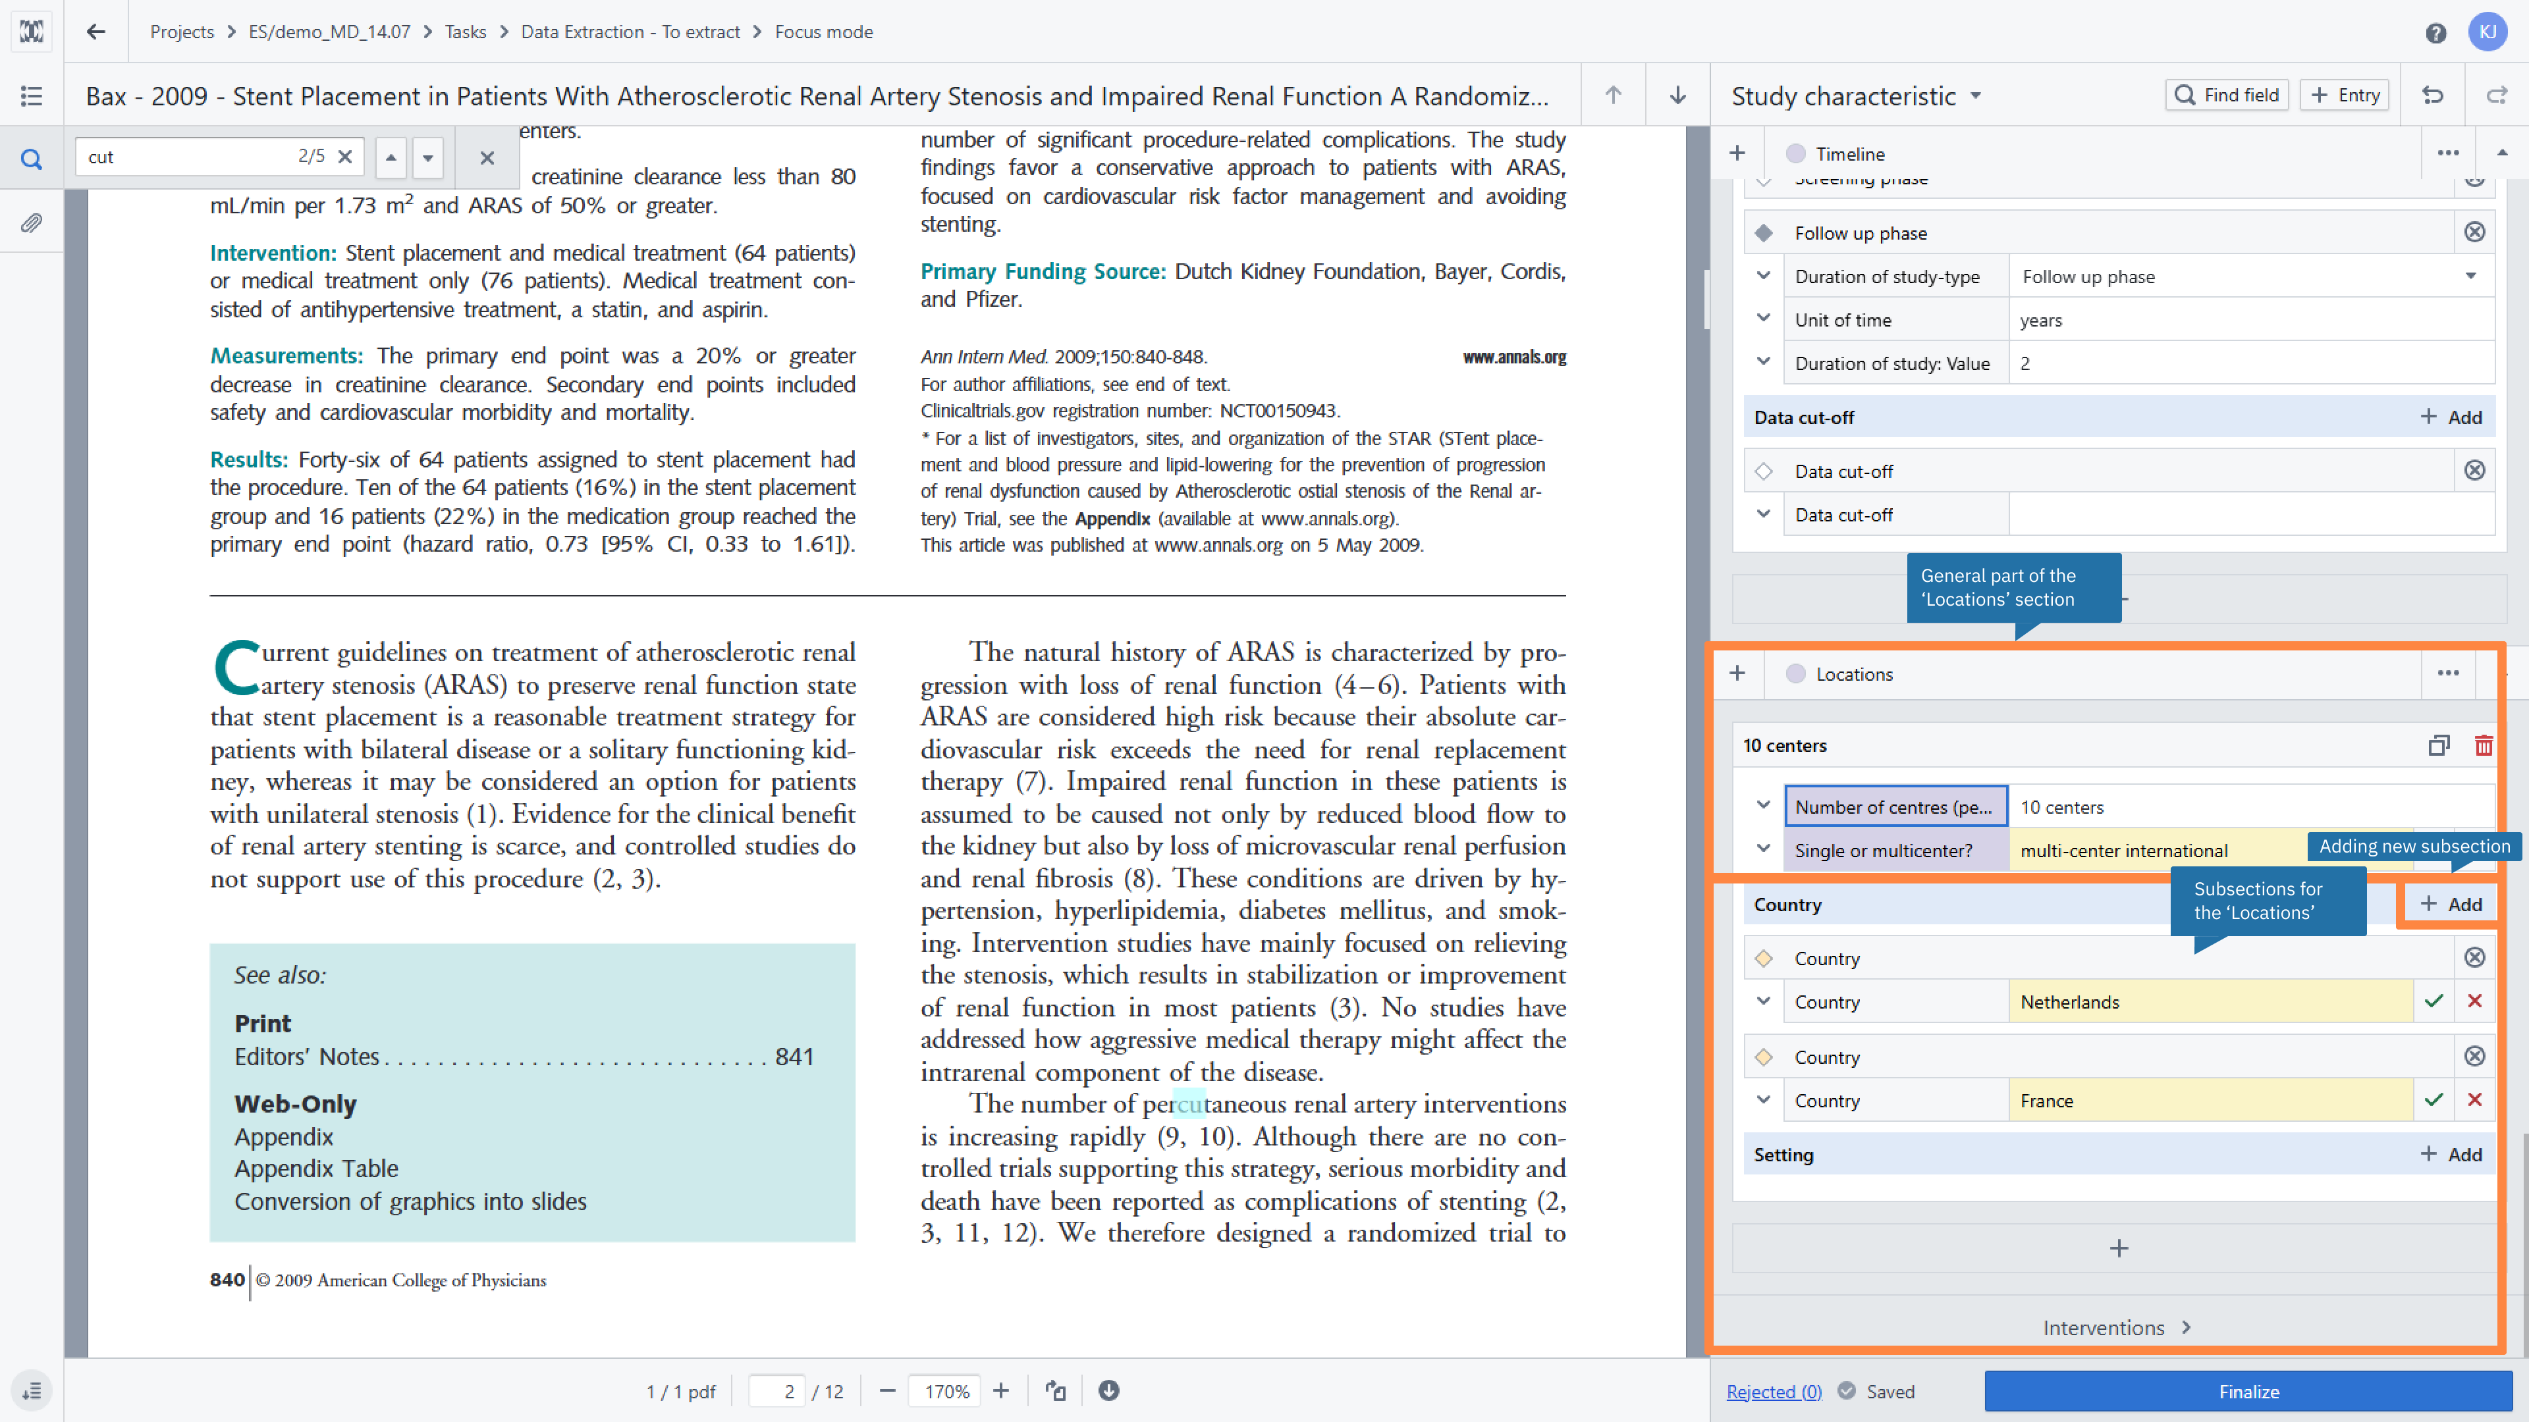Screen dimensions: 2529x1422
Task: Go to the ES/demo_MD_14.07 breadcrumb
Action: pyautogui.click(x=329, y=32)
